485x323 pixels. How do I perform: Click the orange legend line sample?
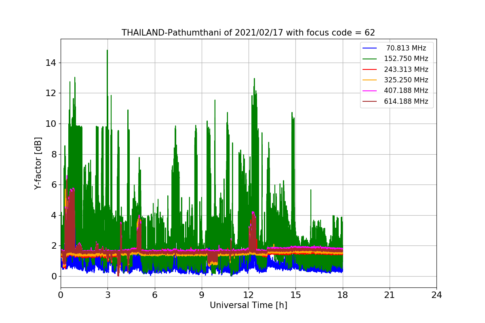click(370, 80)
